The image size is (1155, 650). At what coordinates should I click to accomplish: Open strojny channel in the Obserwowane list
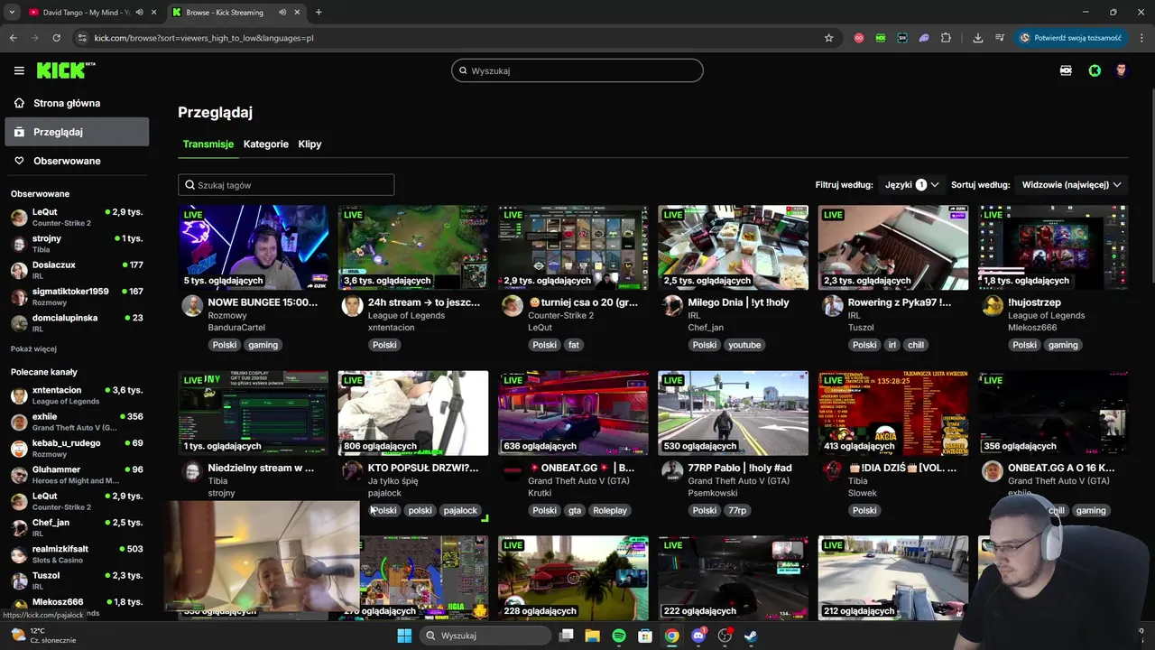(77, 244)
